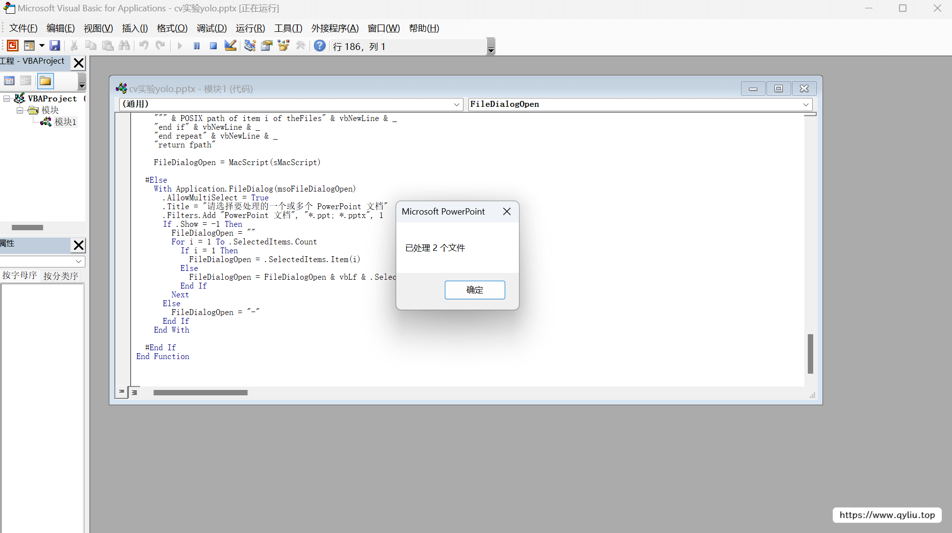
Task: Open the Project Explorer toolbar icon
Action: click(x=250, y=46)
